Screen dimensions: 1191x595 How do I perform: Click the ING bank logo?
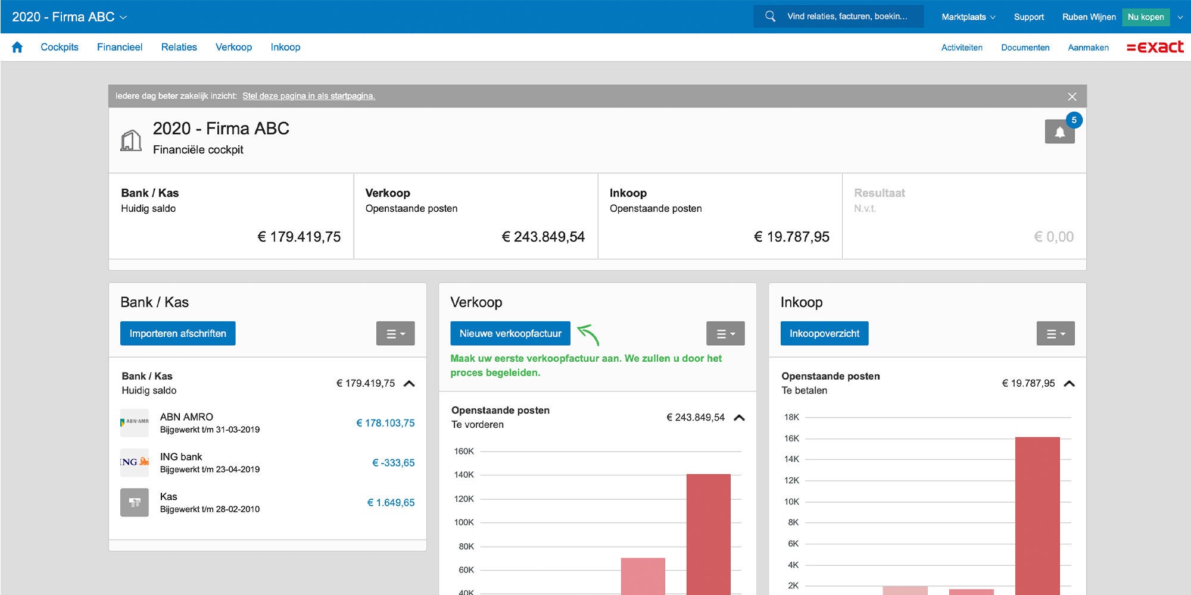(x=135, y=462)
